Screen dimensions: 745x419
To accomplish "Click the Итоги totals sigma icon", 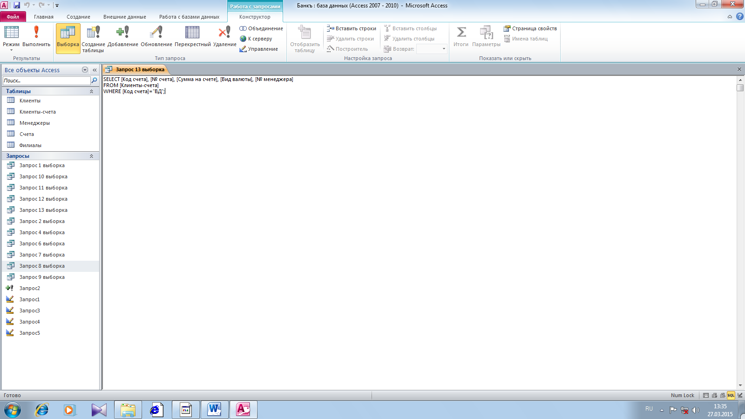I will coord(461,36).
